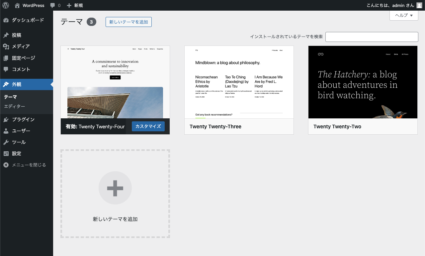Click the 設定 sliders icon

[6, 154]
